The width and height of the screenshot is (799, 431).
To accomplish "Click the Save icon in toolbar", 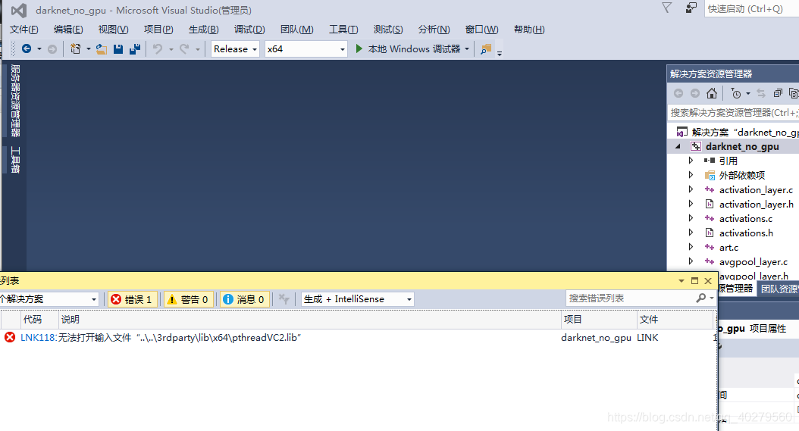I will (x=118, y=49).
